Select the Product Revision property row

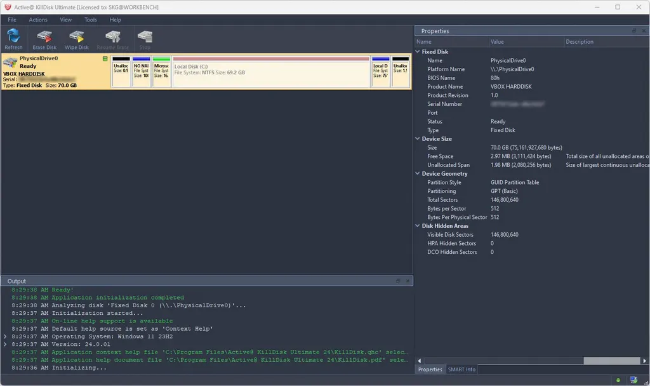pyautogui.click(x=532, y=95)
